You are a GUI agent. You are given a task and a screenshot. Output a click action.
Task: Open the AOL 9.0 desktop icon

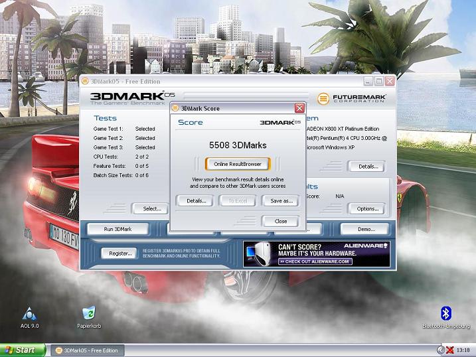29,317
